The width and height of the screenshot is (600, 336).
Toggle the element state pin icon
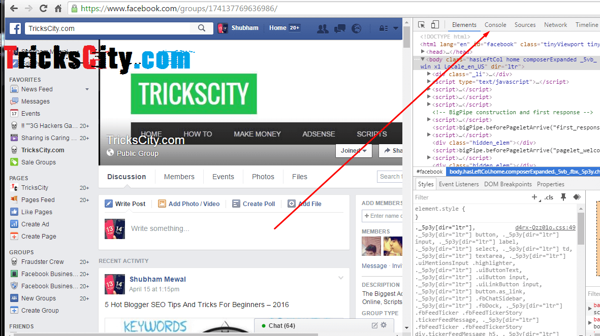(x=563, y=197)
